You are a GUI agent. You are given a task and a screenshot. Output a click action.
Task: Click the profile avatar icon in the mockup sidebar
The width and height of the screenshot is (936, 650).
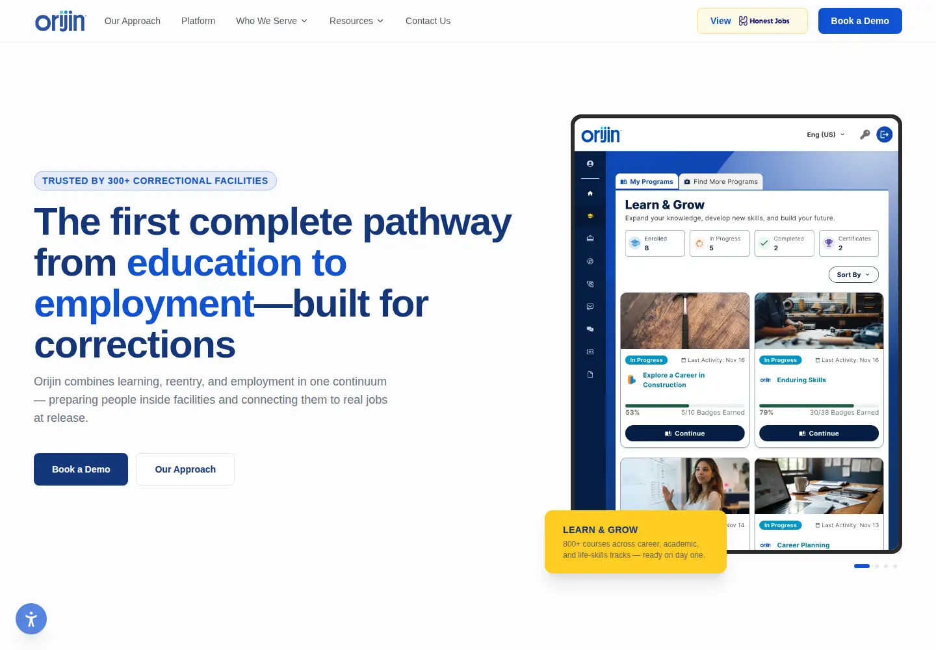click(x=590, y=164)
